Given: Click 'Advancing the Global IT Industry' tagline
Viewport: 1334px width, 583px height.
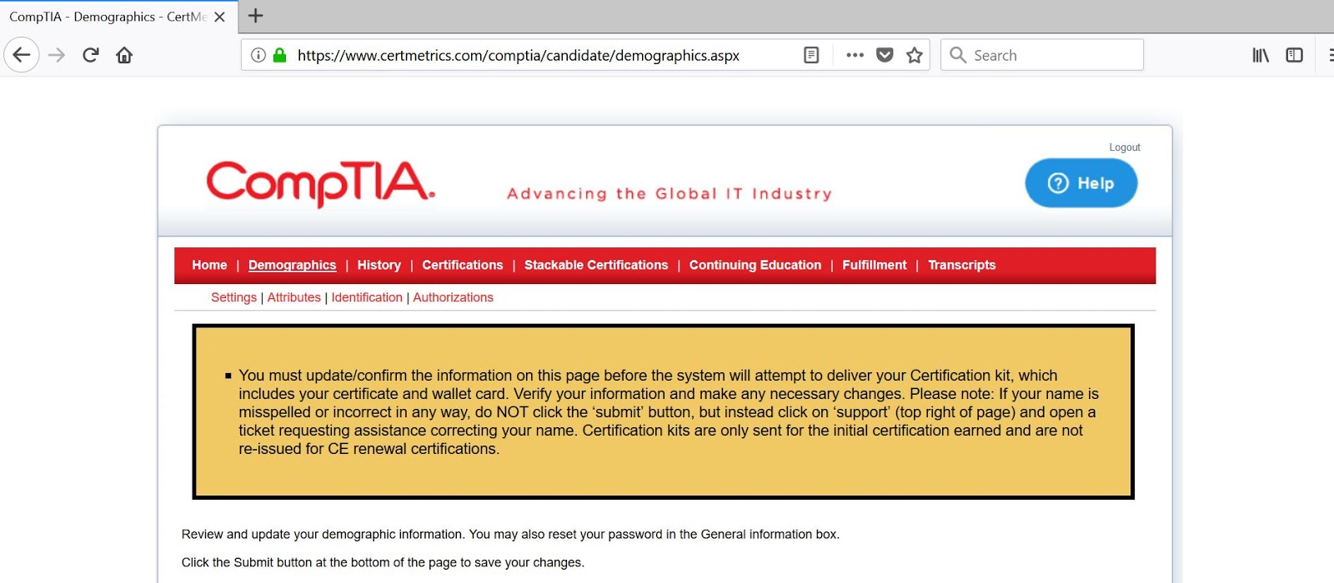Looking at the screenshot, I should 670,194.
